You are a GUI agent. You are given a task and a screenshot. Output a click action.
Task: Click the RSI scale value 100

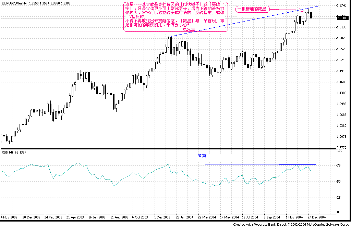[340, 150]
